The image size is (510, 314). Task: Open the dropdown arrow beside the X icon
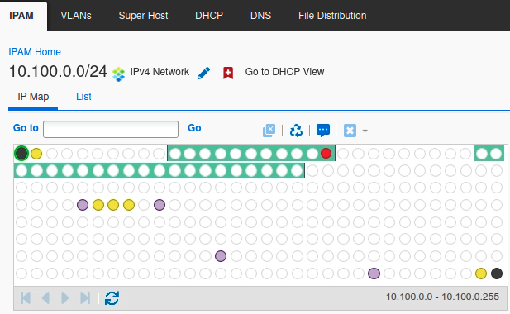point(365,131)
